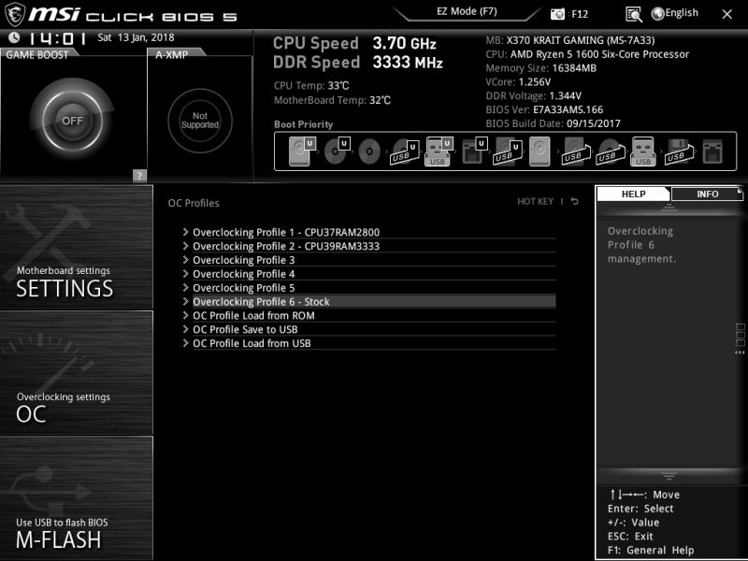Click the MB X370 KRAIT GAMING text
Image resolution: width=748 pixels, height=561 pixels.
570,40
